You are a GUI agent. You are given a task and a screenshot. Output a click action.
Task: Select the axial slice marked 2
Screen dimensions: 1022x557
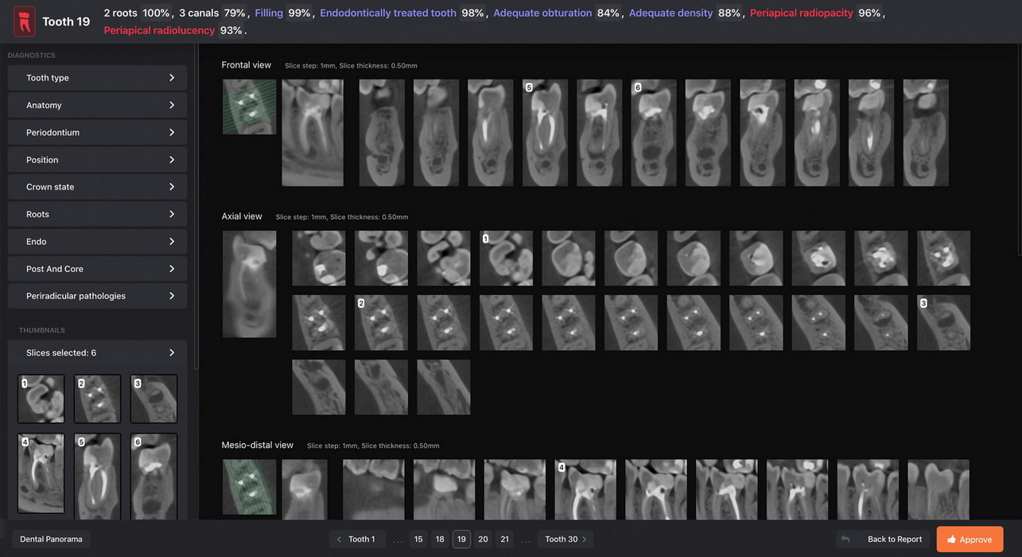pyautogui.click(x=381, y=323)
